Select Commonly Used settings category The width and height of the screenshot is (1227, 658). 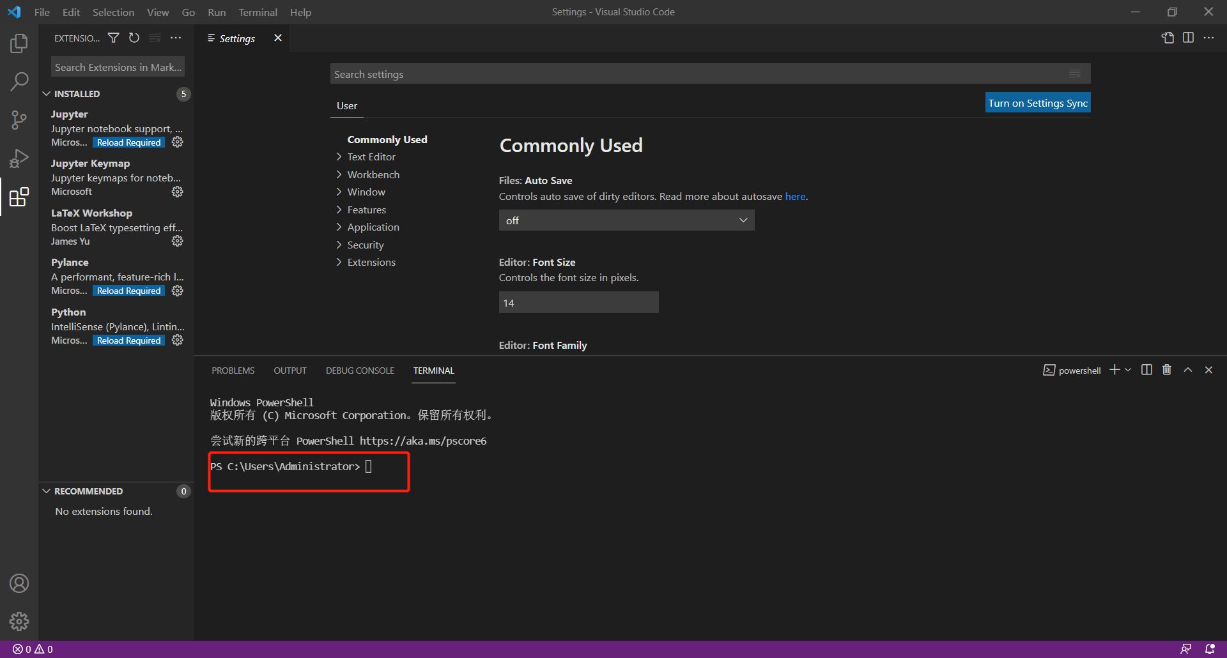[x=387, y=139]
